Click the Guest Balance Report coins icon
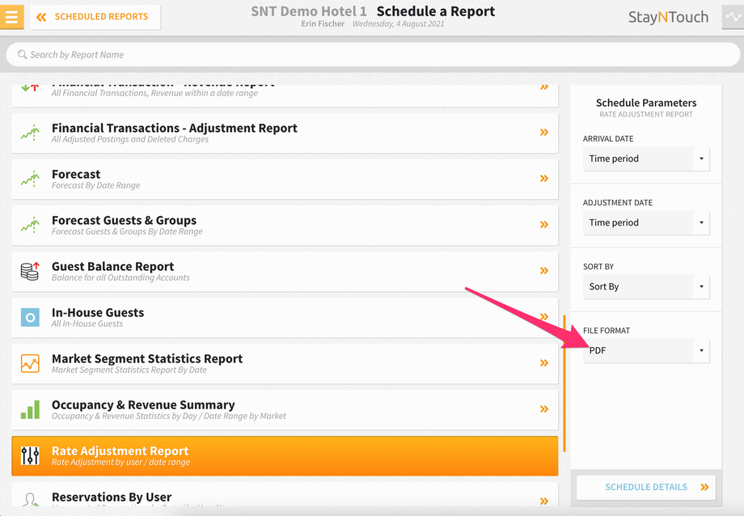This screenshot has width=744, height=516. (30, 271)
